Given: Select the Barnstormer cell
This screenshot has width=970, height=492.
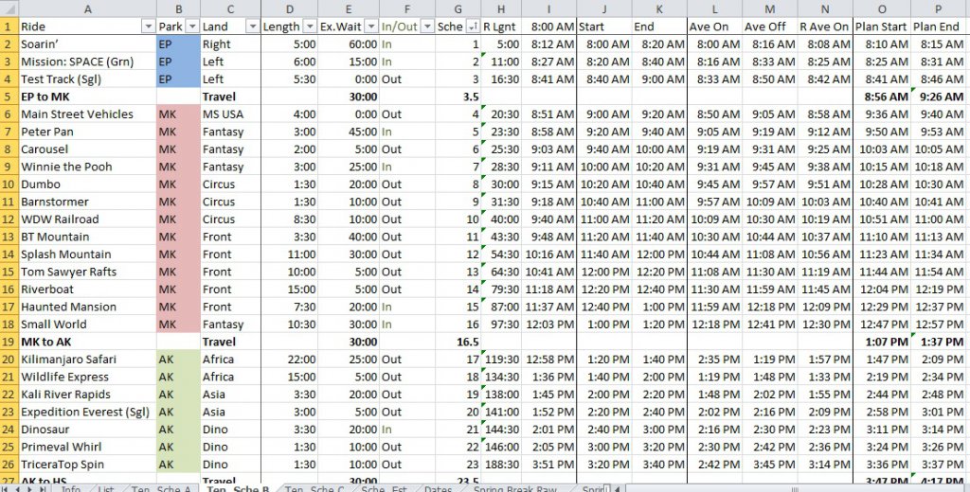Looking at the screenshot, I should click(x=87, y=202).
